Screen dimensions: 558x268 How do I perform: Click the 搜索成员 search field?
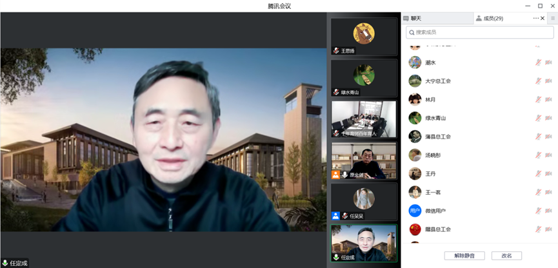(479, 32)
